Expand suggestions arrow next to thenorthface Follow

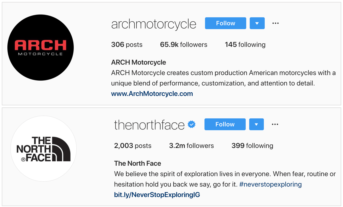click(x=256, y=124)
